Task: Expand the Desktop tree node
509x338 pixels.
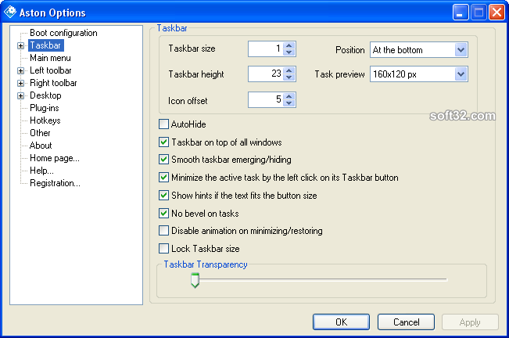Action: pyautogui.click(x=21, y=95)
